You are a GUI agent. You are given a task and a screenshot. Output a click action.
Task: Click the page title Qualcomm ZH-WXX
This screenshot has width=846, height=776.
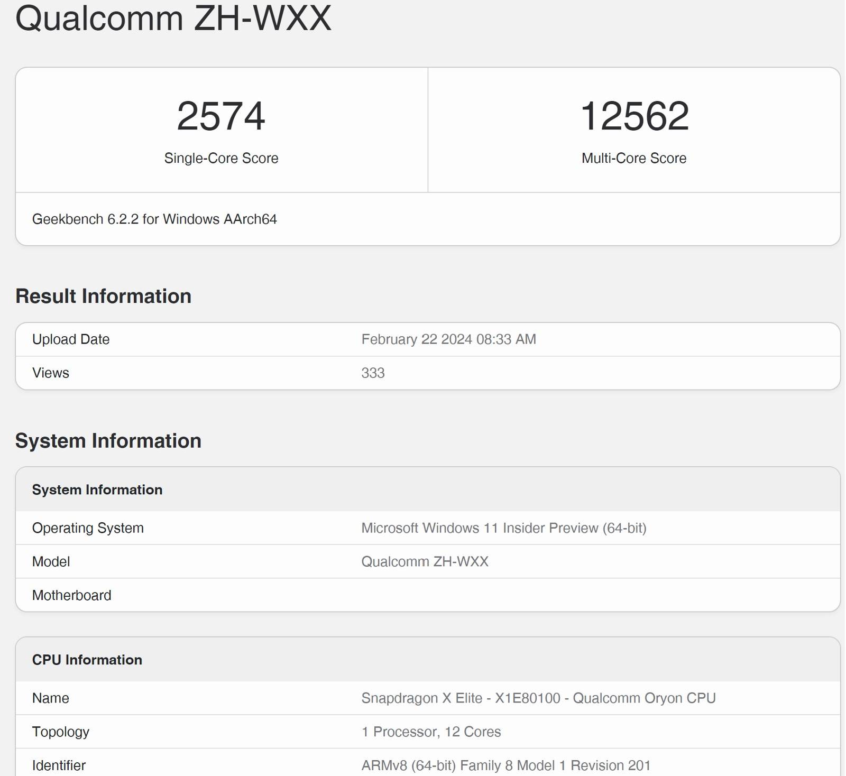click(x=173, y=18)
